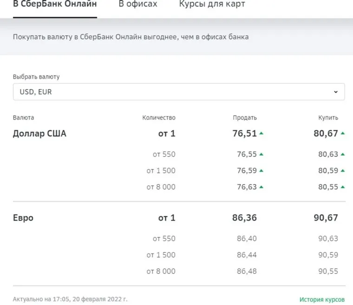Image resolution: width=353 pixels, height=305 pixels.
Task: Switch to the «В офисах» tab
Action: pyautogui.click(x=138, y=5)
